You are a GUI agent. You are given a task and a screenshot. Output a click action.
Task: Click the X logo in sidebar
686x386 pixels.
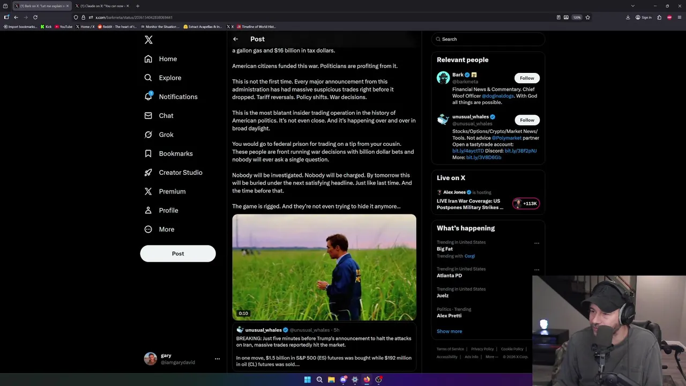pos(148,40)
